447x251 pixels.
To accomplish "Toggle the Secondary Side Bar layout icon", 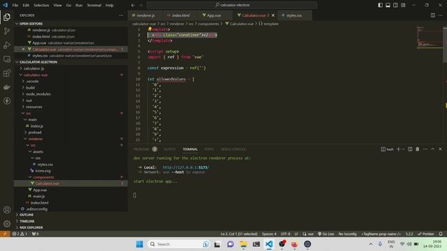I will click(395, 5).
